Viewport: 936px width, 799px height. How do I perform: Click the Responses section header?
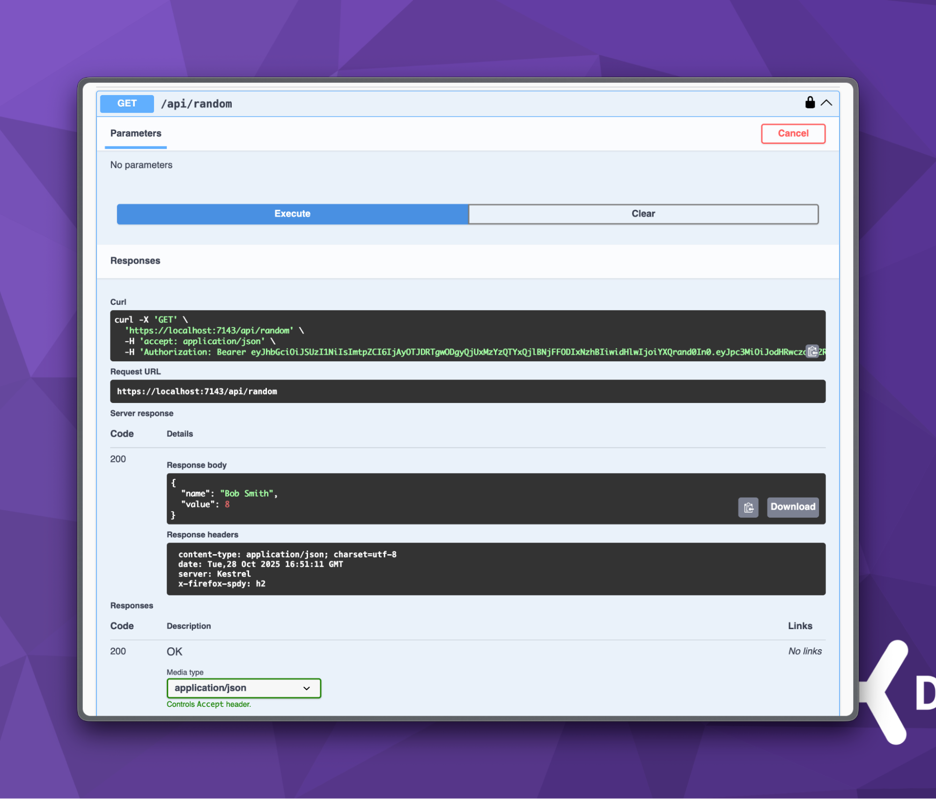tap(135, 261)
